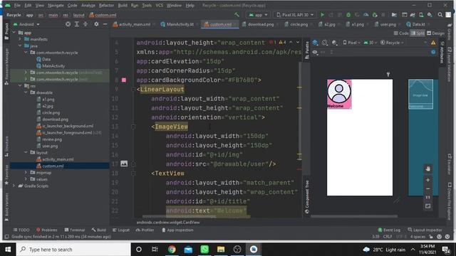Click night mode icon in design toolbar

click(334, 43)
